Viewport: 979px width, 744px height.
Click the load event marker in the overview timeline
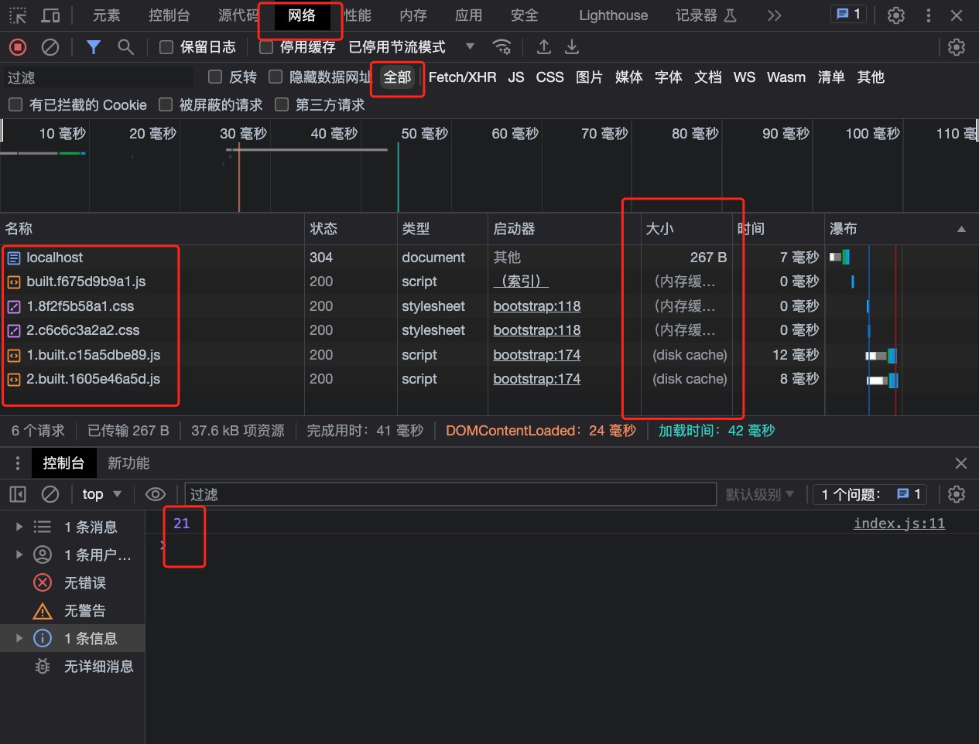(x=399, y=178)
